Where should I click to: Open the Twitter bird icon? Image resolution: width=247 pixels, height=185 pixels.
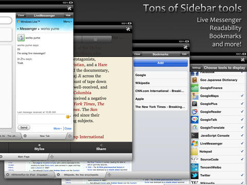pyautogui.click(x=195, y=175)
